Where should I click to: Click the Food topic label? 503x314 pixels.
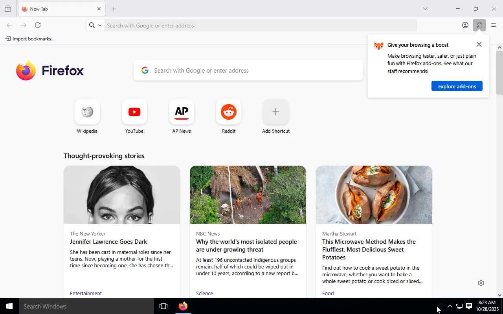[x=328, y=293]
